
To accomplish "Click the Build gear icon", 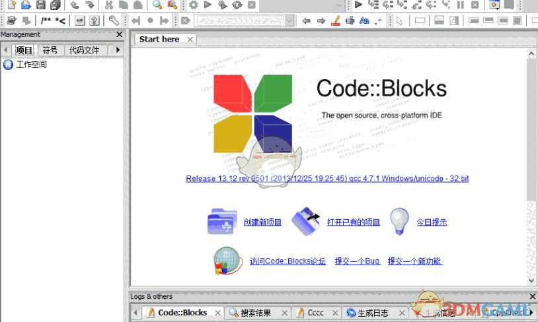I will (x=194, y=5).
